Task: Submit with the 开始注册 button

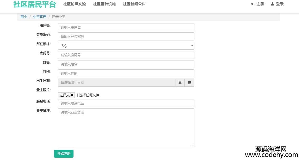Action: [x=64, y=153]
